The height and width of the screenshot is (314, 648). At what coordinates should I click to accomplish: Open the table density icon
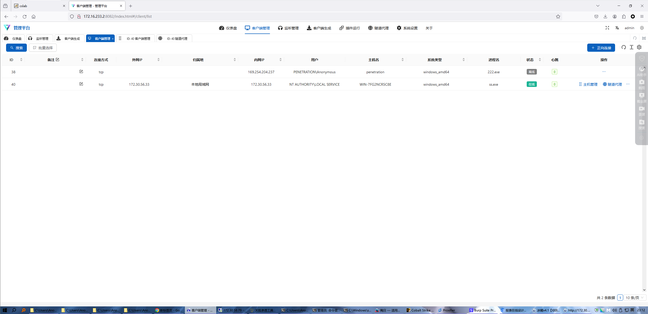632,47
